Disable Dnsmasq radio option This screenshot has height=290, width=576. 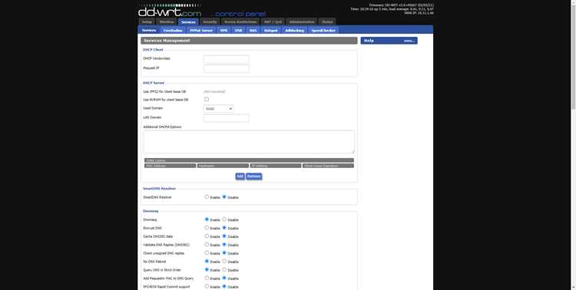(224, 219)
